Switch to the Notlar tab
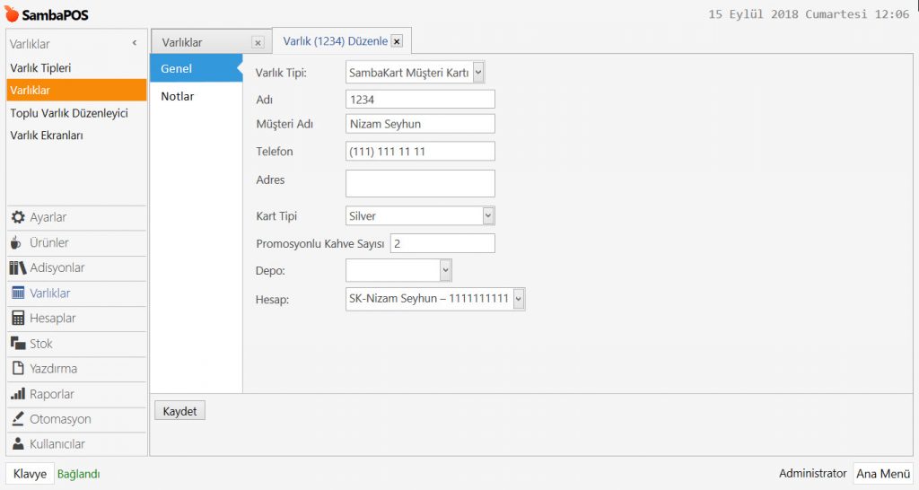Viewport: 919px width, 490px height. [178, 96]
